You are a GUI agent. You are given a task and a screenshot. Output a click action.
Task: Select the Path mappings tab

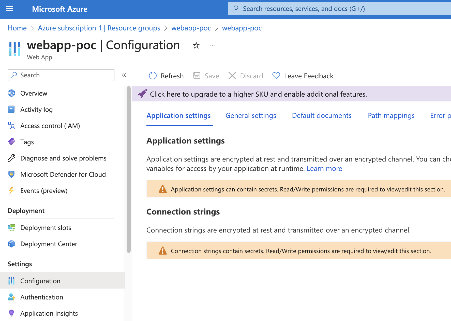click(x=391, y=115)
